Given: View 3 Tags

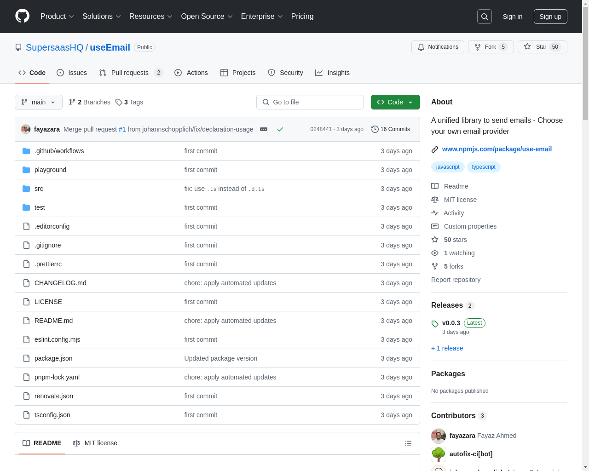Looking at the screenshot, I should (x=129, y=102).
